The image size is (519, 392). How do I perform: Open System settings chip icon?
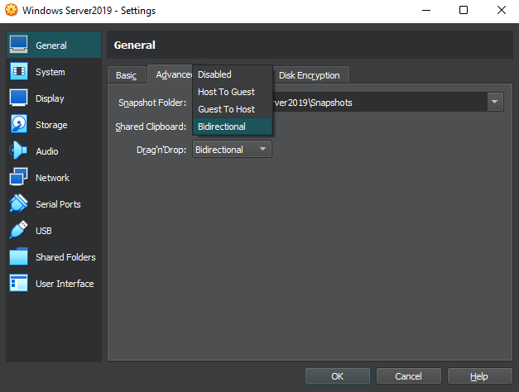pyautogui.click(x=19, y=72)
